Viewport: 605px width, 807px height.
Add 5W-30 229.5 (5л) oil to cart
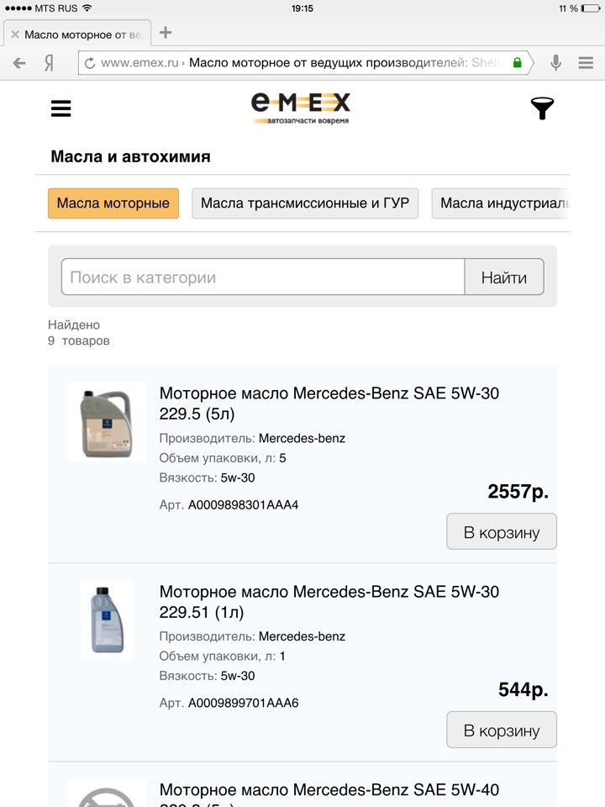pos(502,532)
